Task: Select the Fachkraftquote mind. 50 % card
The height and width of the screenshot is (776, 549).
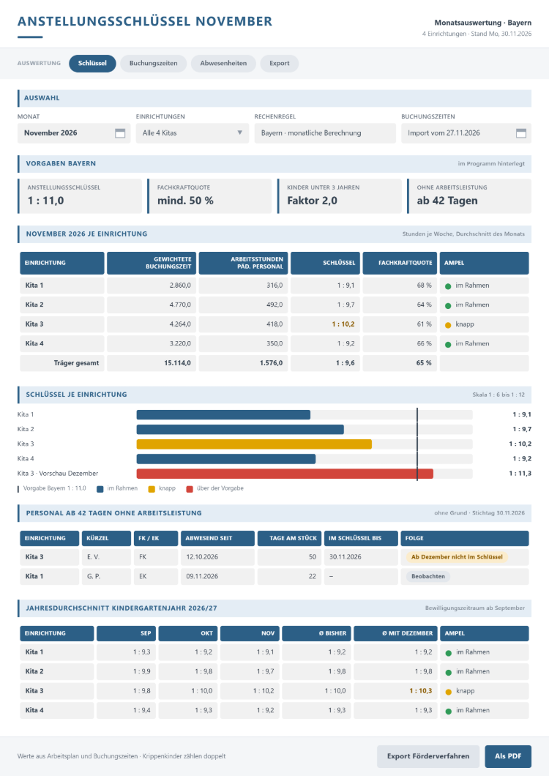Action: pos(209,196)
